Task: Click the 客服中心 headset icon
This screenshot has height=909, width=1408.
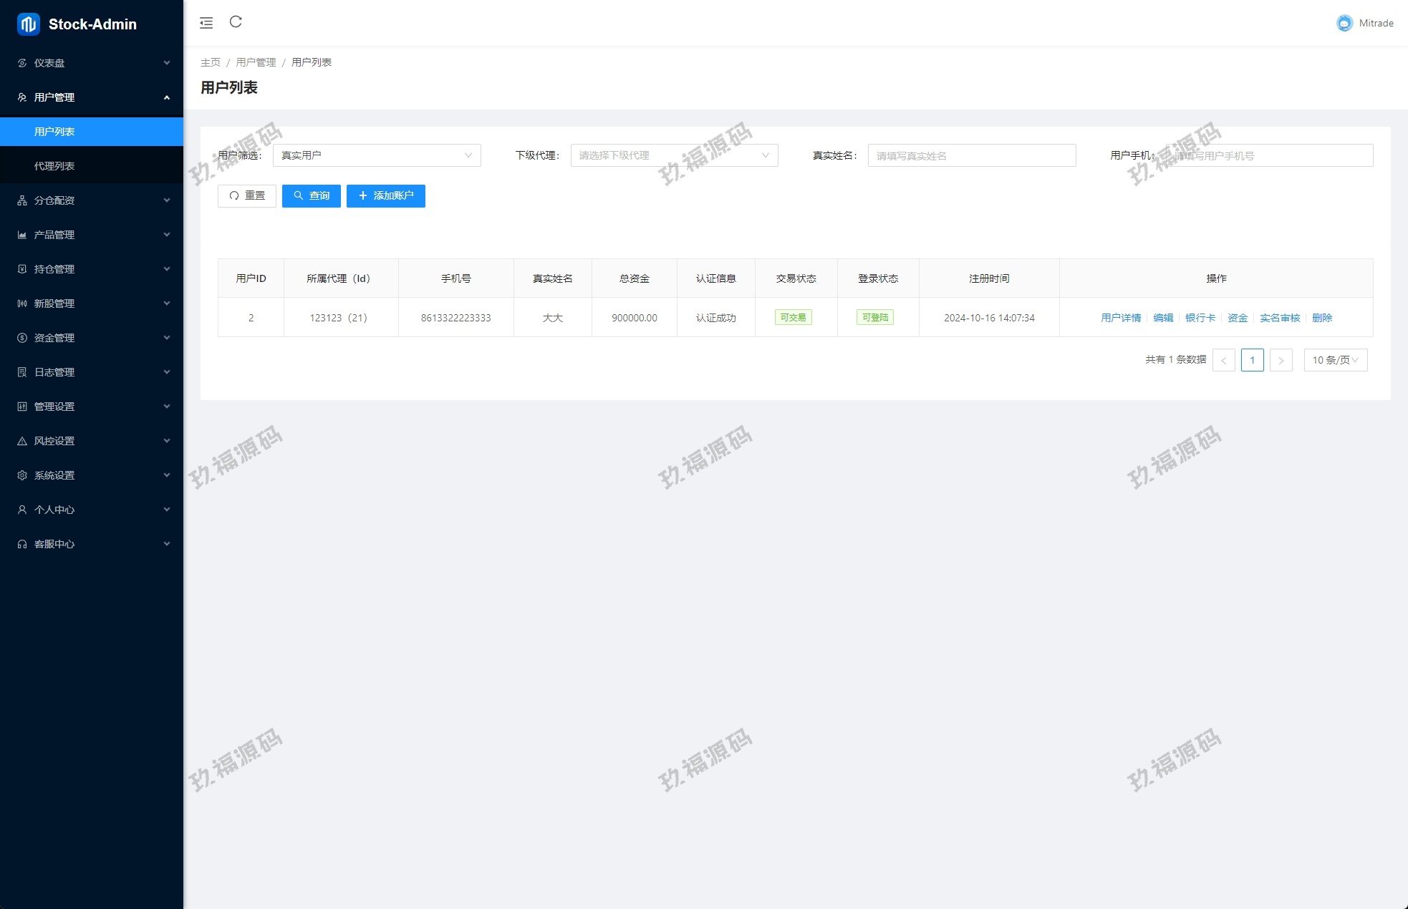Action: point(22,544)
